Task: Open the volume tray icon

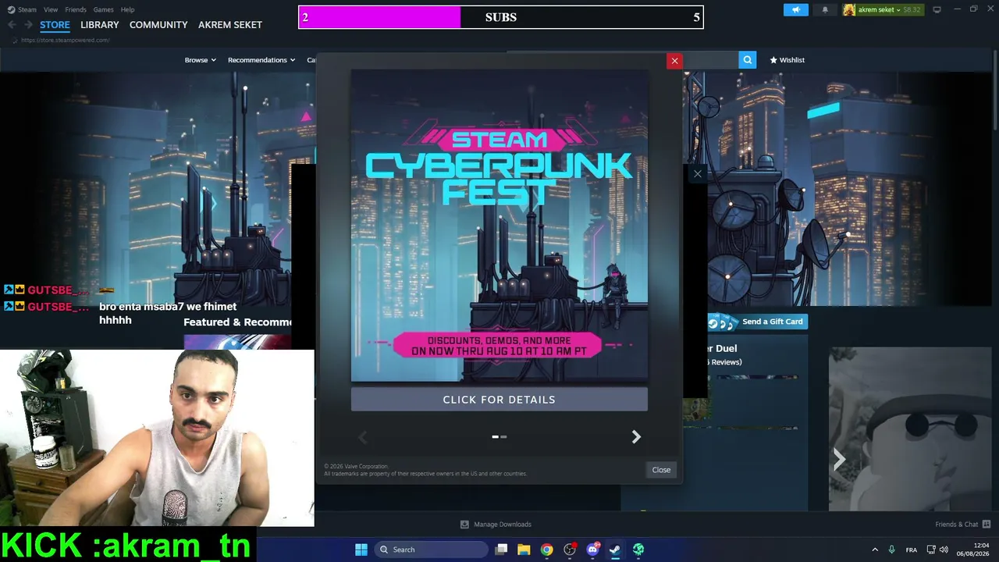Action: pyautogui.click(x=944, y=550)
